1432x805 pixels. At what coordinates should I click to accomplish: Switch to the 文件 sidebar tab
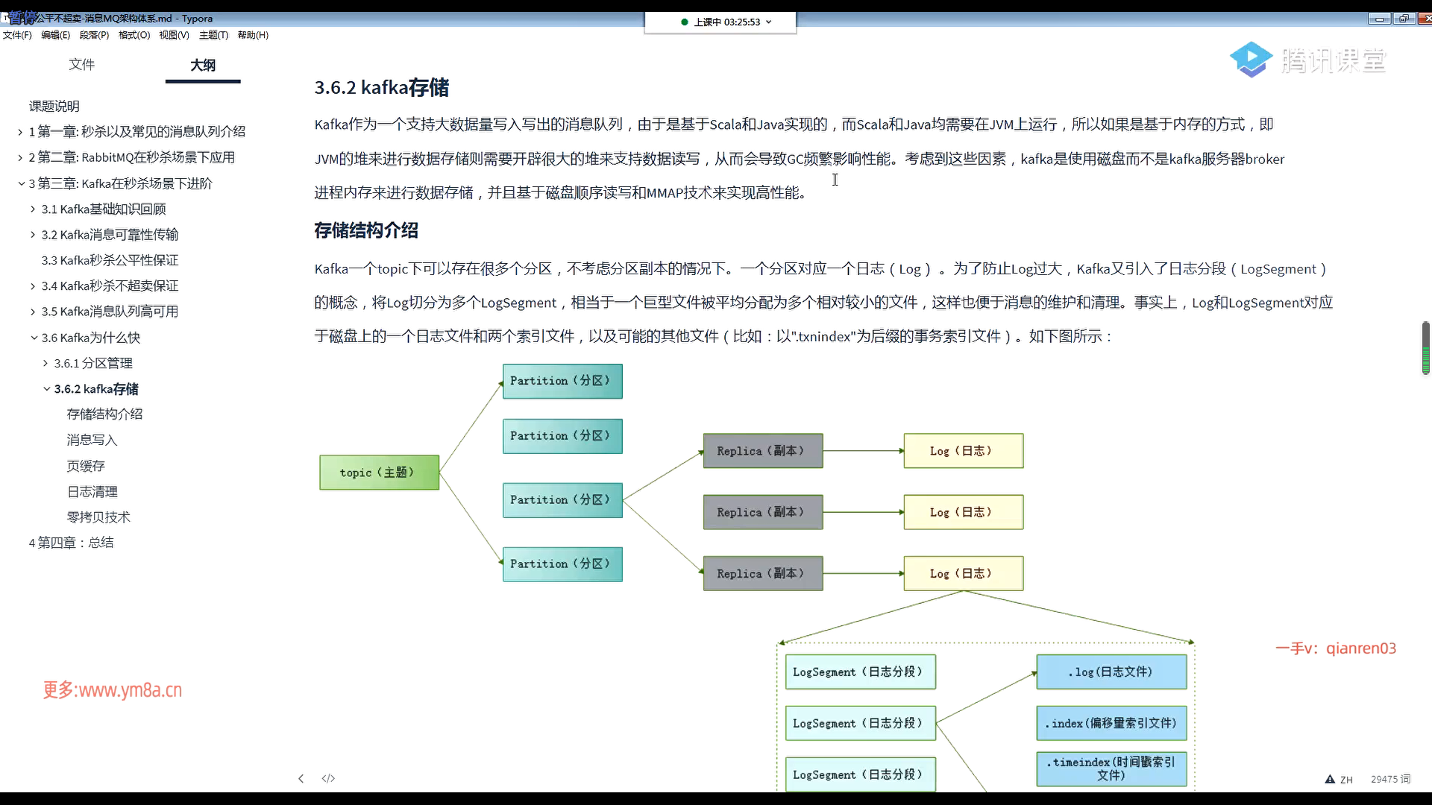click(x=81, y=65)
